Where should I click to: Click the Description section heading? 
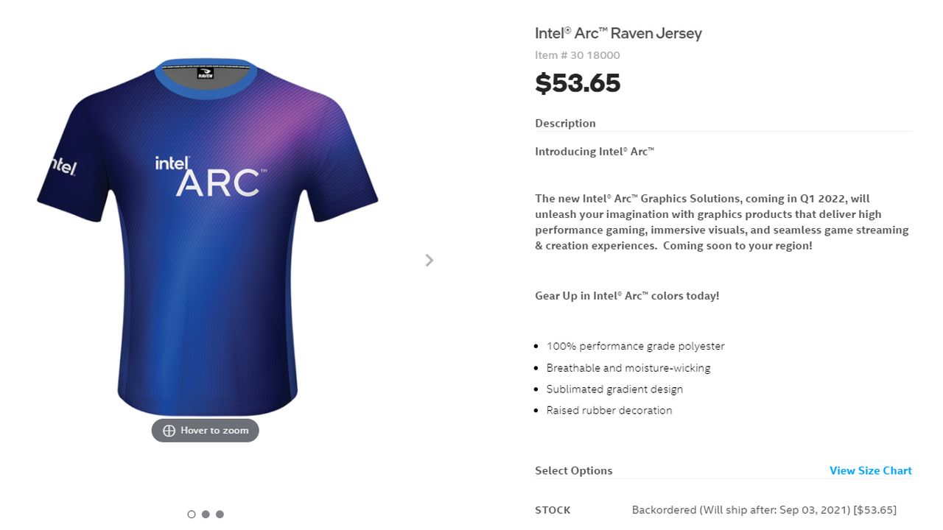[565, 123]
